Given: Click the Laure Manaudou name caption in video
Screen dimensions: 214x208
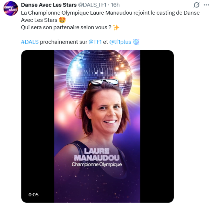Looking at the screenshot, I should (97, 154).
